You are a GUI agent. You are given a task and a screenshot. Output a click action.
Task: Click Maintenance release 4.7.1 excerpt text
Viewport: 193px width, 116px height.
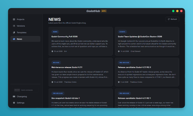point(80,75)
